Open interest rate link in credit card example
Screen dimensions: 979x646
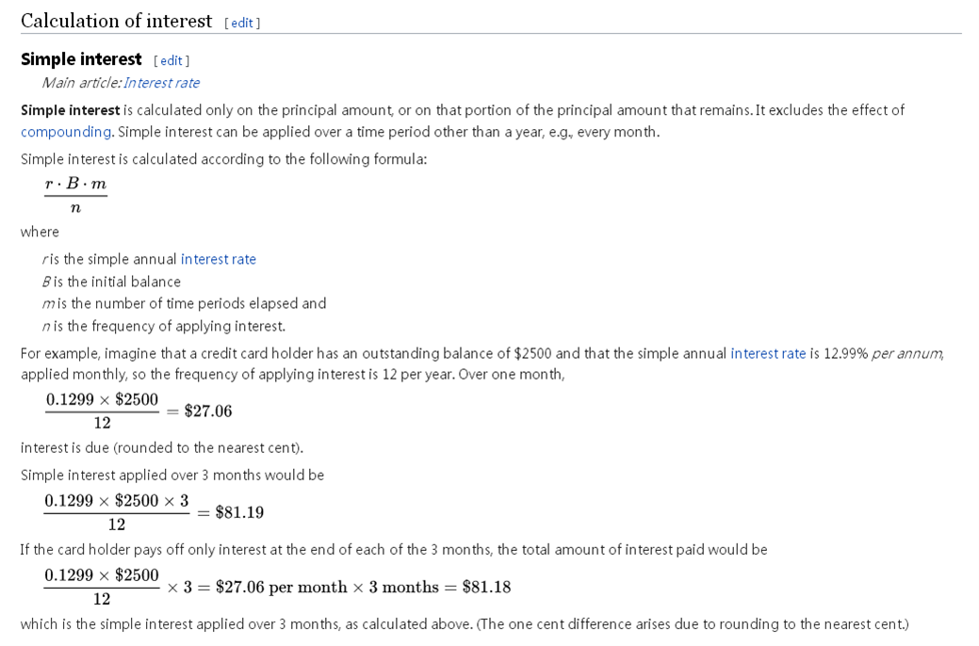click(768, 353)
